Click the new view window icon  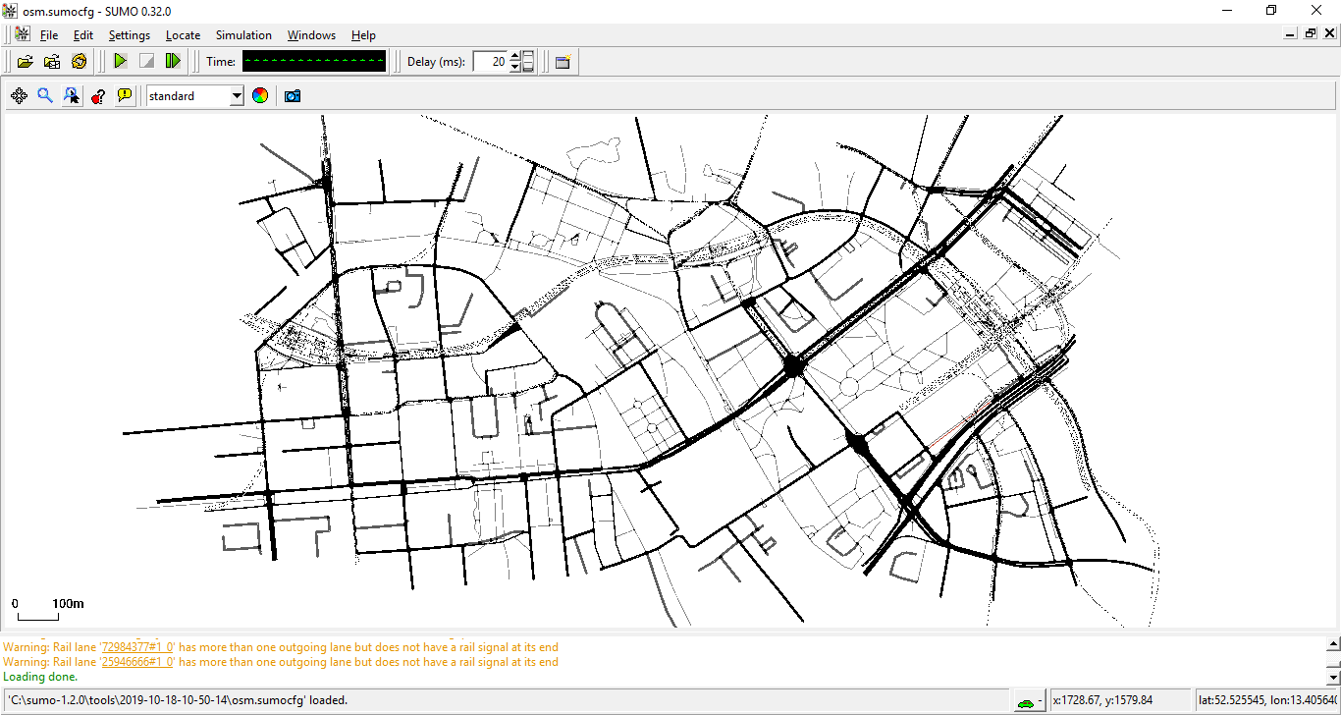point(563,62)
